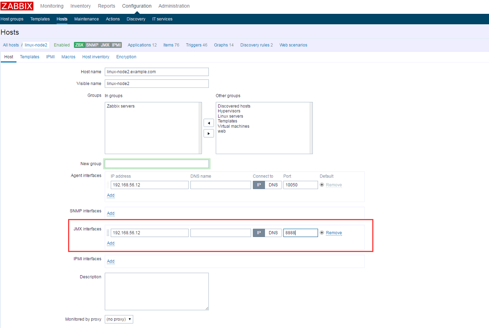Click the ZABBIX logo
This screenshot has width=489, height=328.
coord(17,6)
